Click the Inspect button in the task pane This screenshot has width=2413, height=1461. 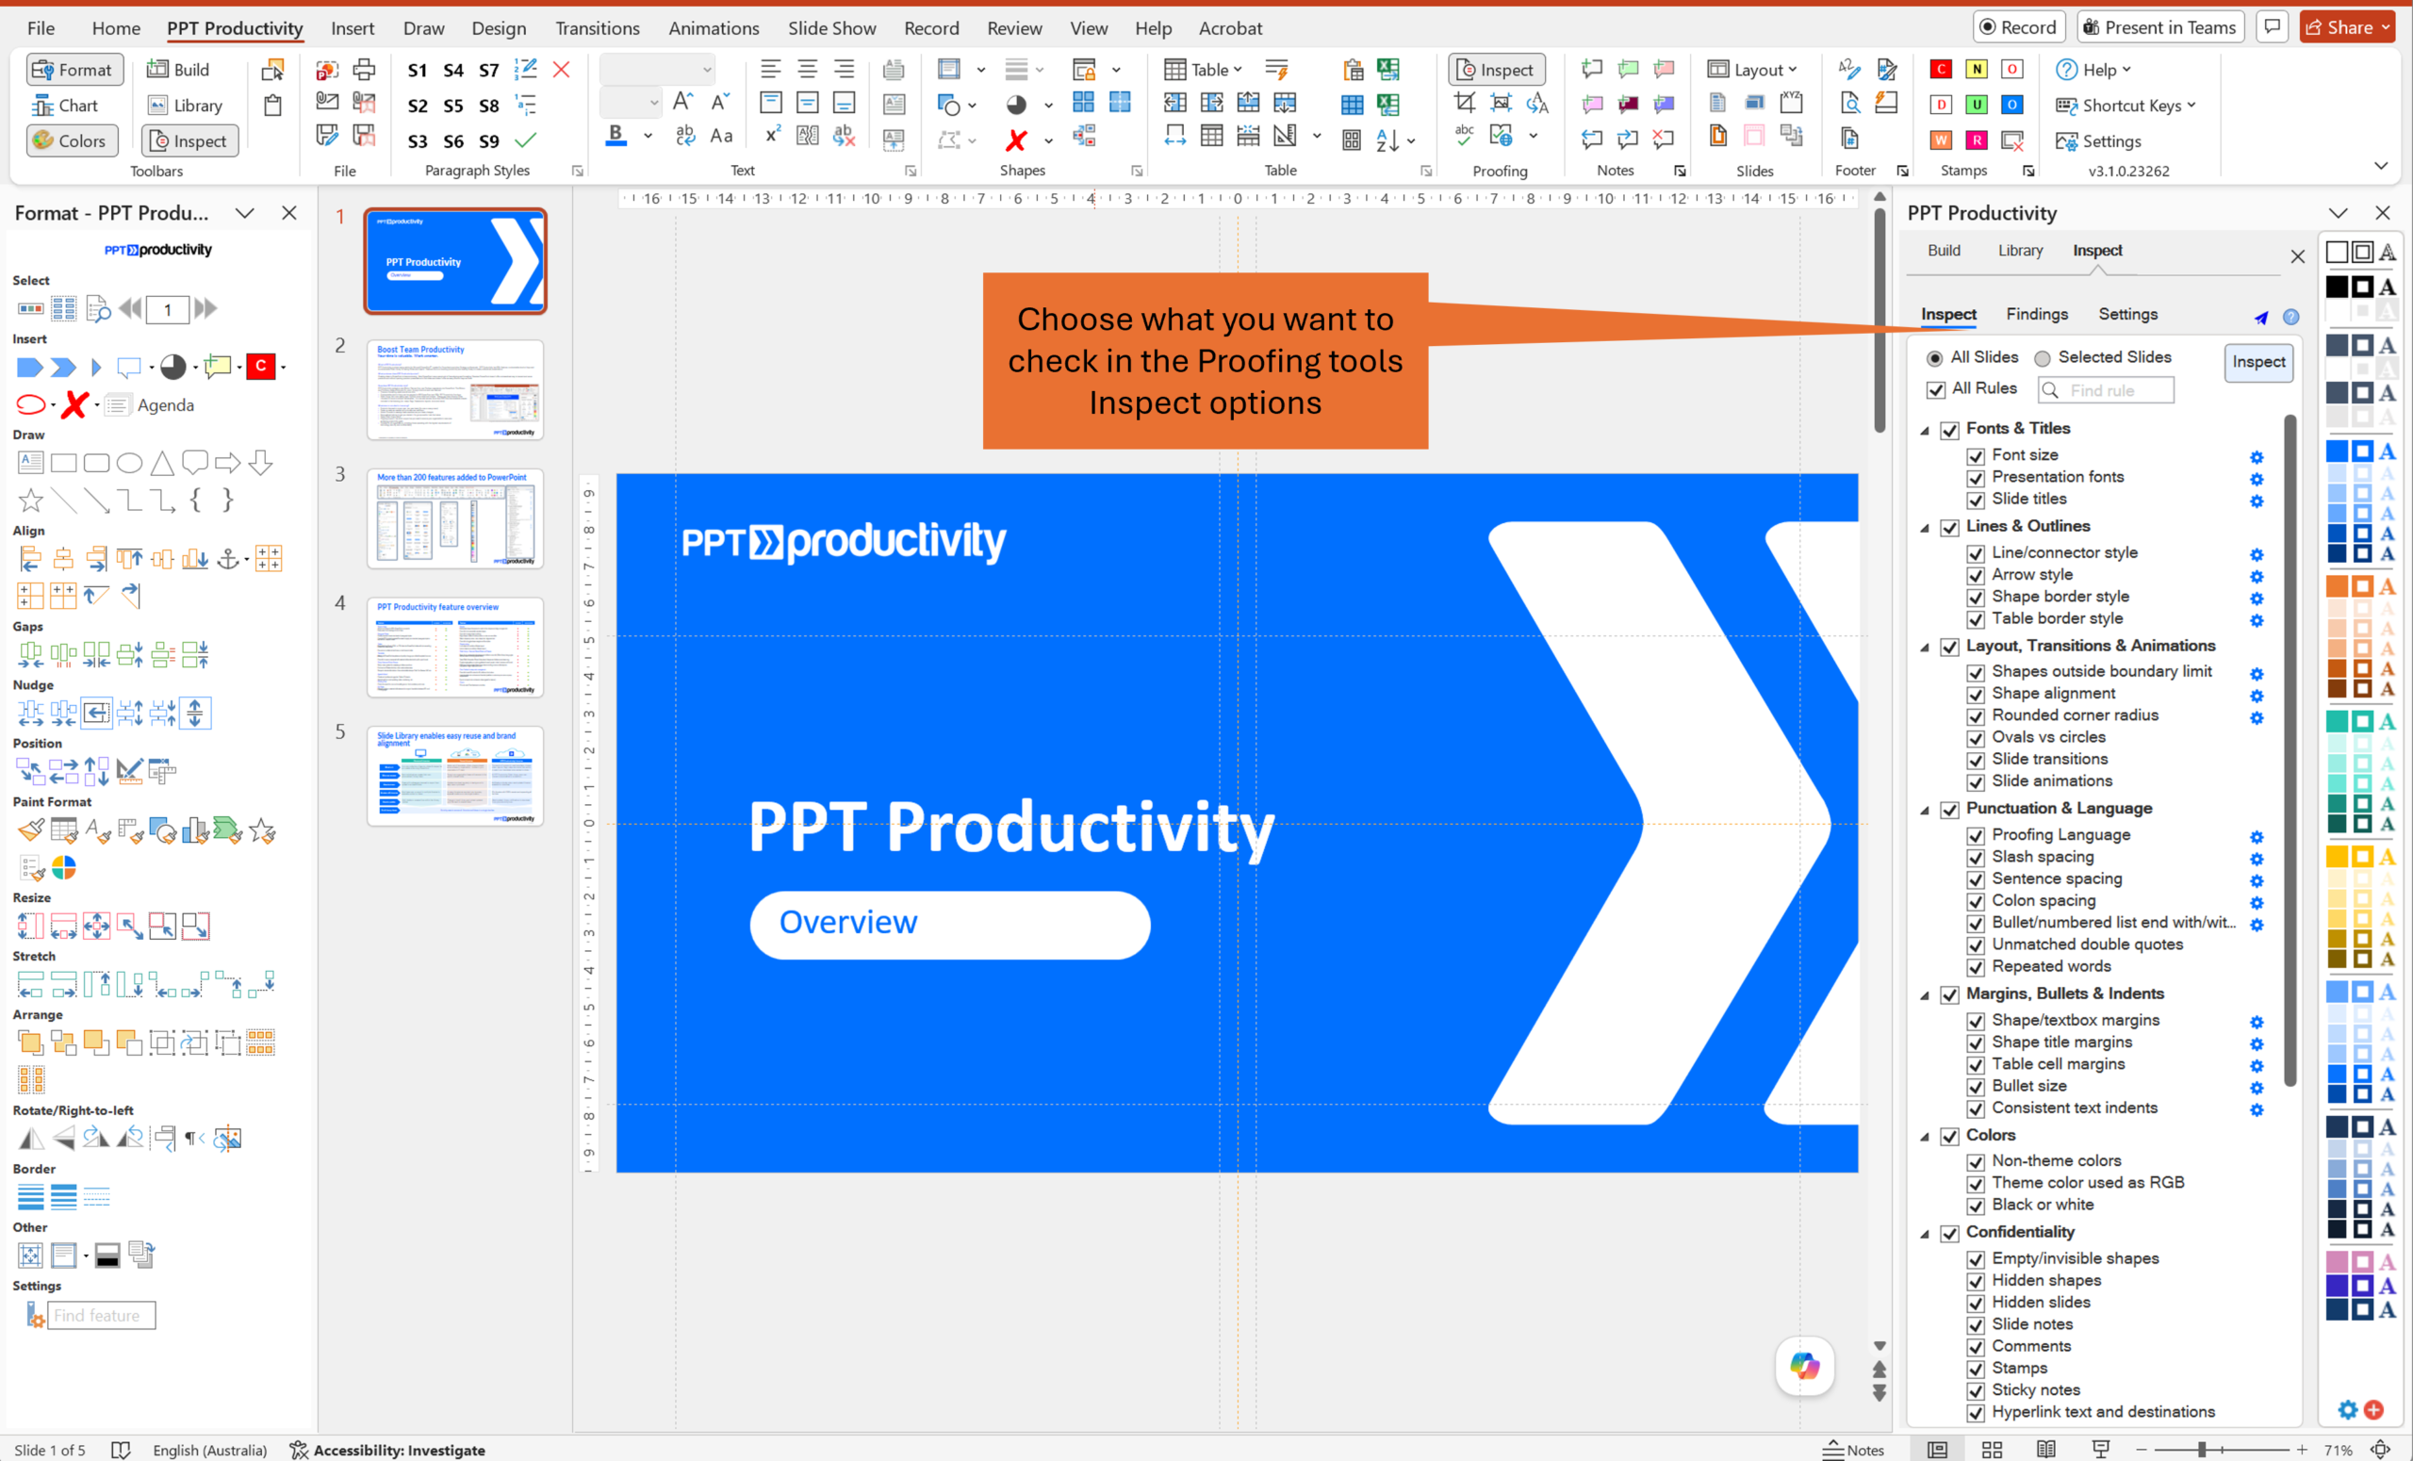[x=2257, y=361]
